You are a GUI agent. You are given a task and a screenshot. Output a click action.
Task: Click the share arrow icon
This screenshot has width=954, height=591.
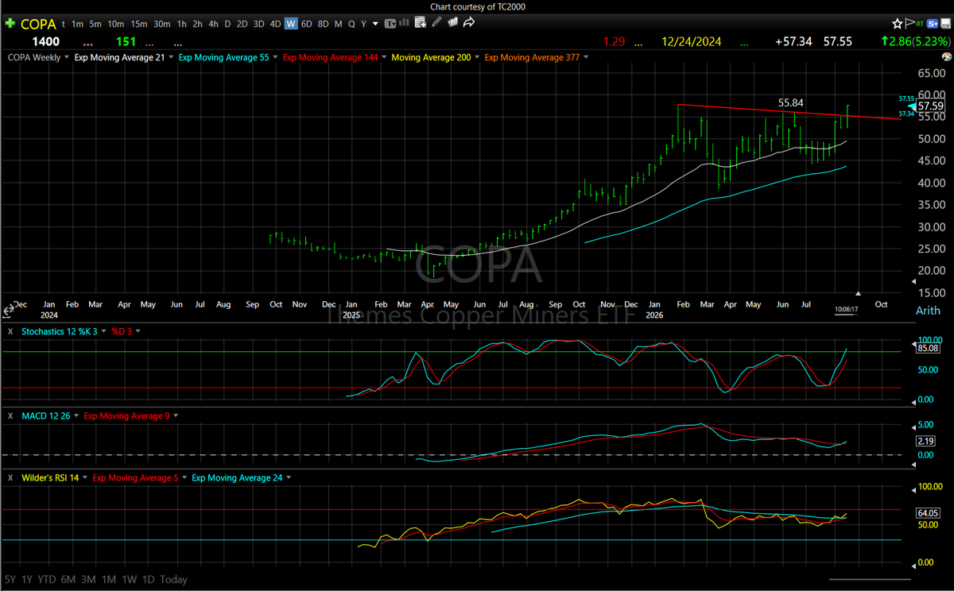tap(469, 23)
